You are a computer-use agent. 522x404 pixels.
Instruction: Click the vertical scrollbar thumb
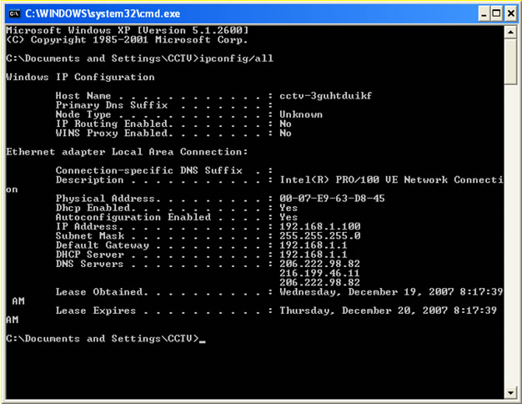point(510,62)
